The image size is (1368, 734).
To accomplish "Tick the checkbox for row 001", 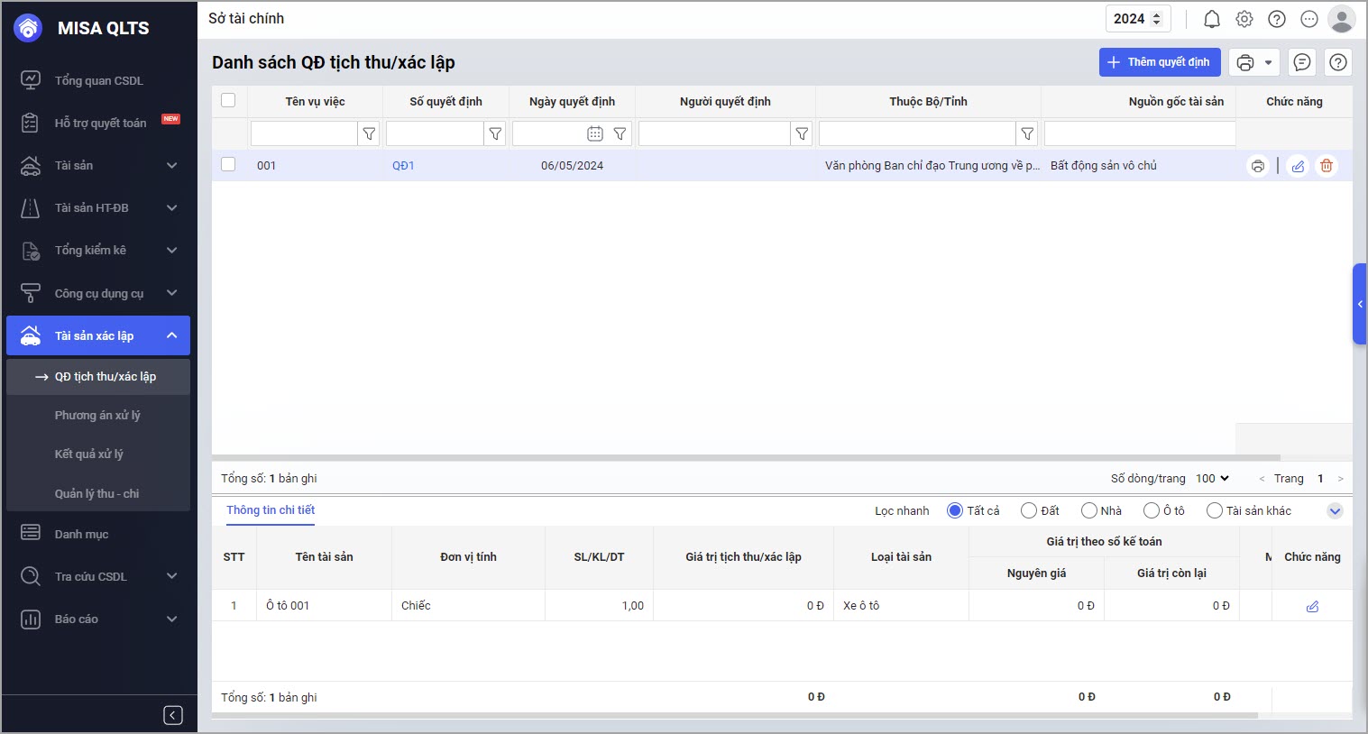I will point(228,165).
